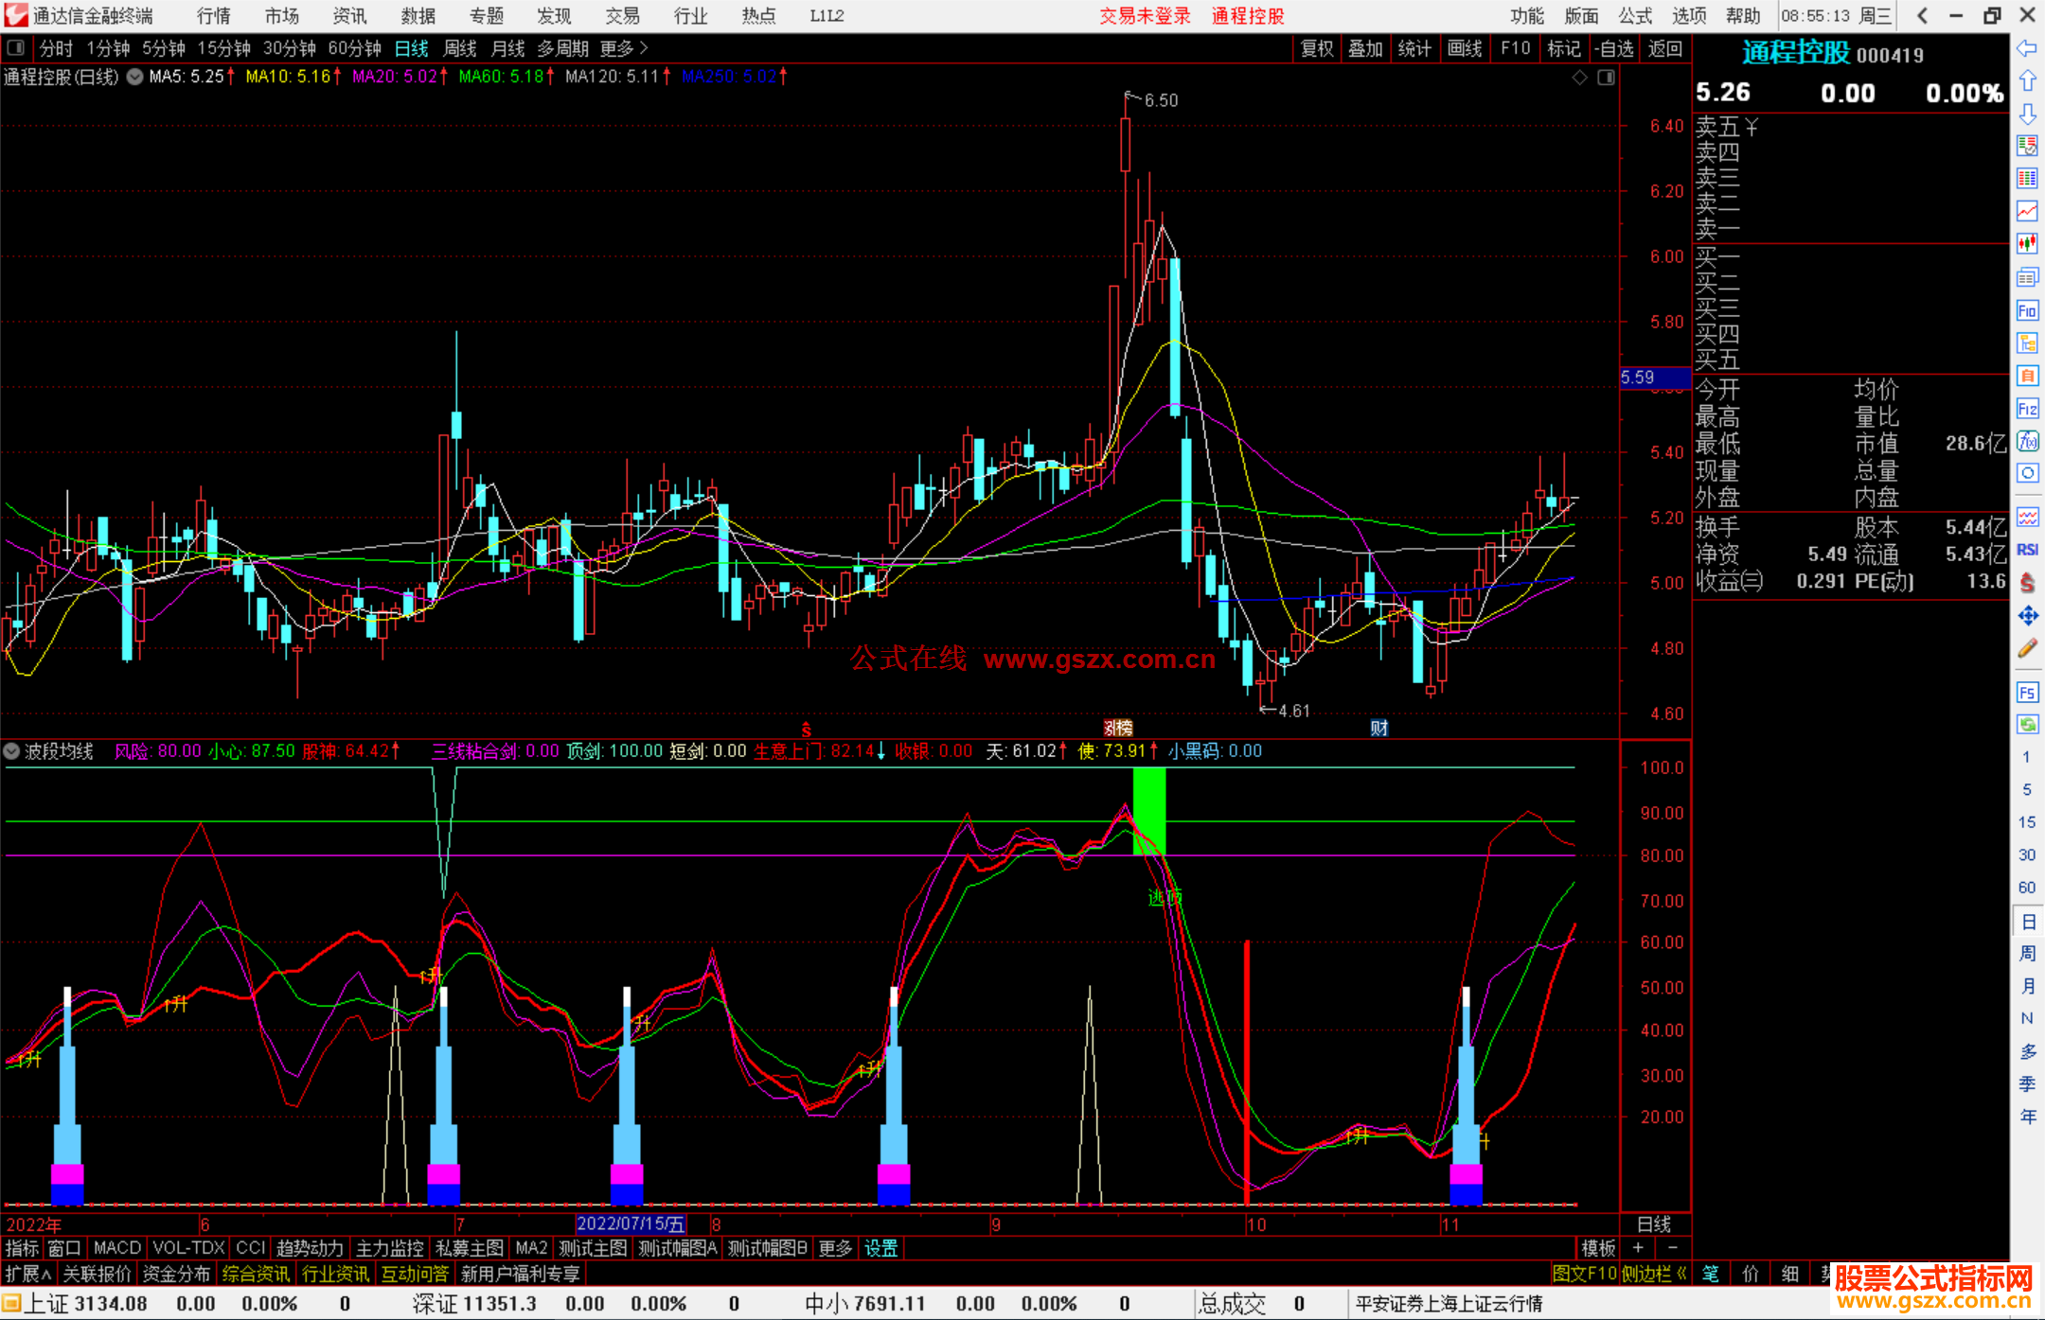The height and width of the screenshot is (1320, 2045).
Task: Open the 公式 menu
Action: tap(1634, 16)
